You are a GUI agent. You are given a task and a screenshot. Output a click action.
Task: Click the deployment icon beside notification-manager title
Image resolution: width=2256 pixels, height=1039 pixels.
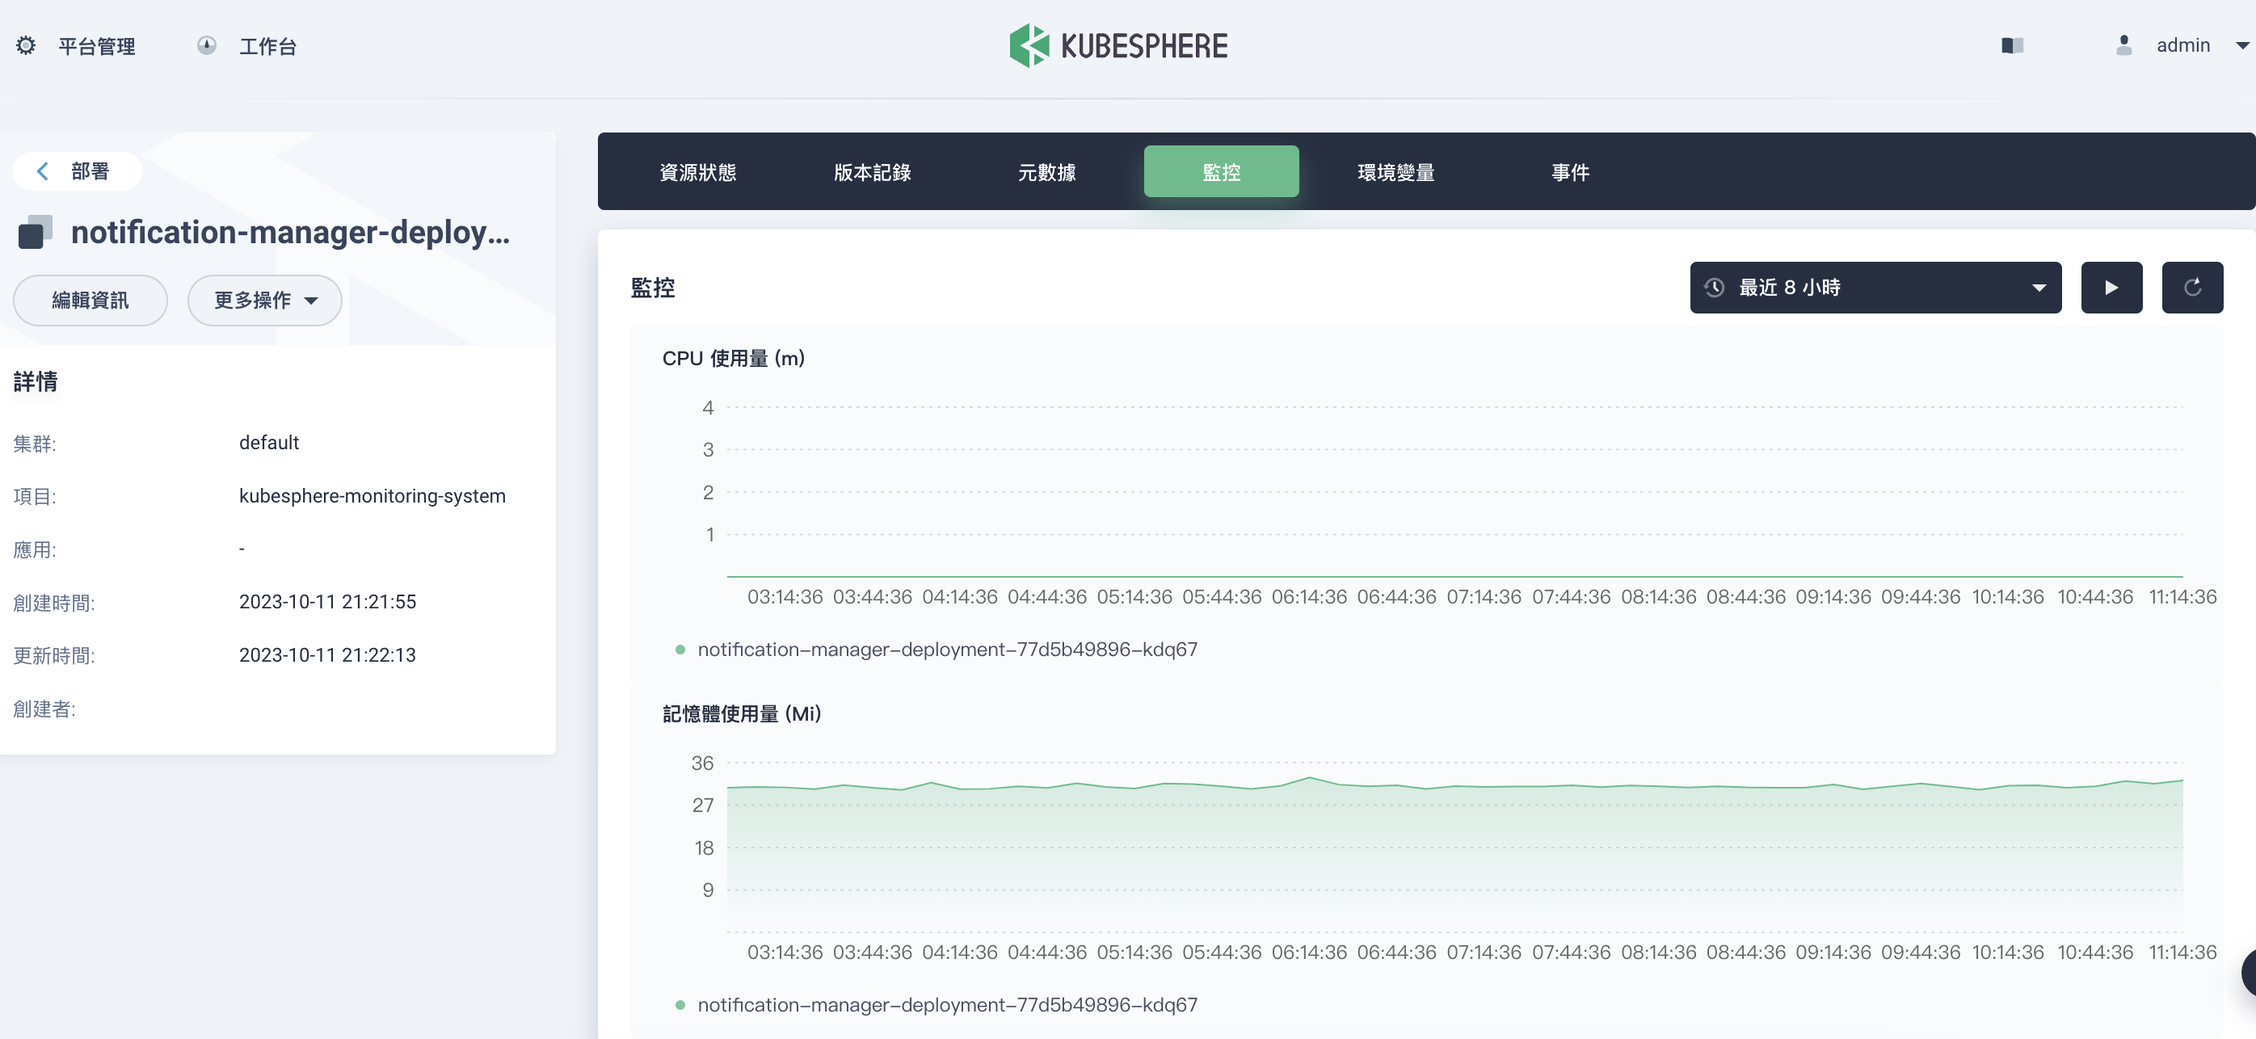pos(35,233)
